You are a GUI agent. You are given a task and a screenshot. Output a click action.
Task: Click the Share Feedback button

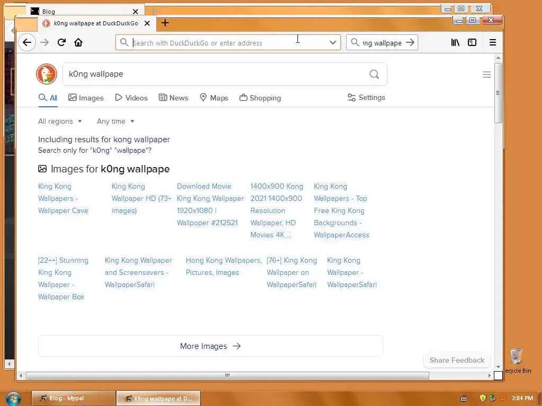coord(457,360)
